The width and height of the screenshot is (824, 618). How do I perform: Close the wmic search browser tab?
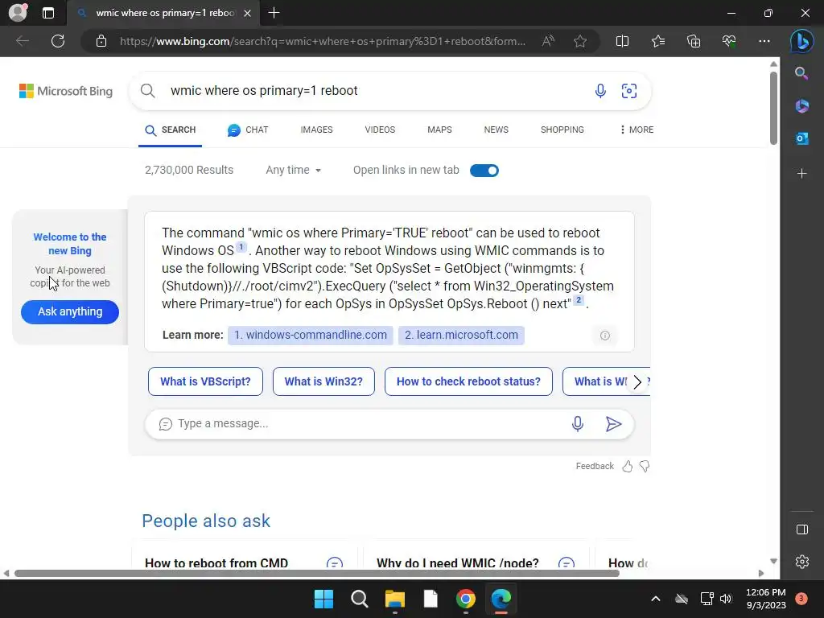tap(248, 13)
